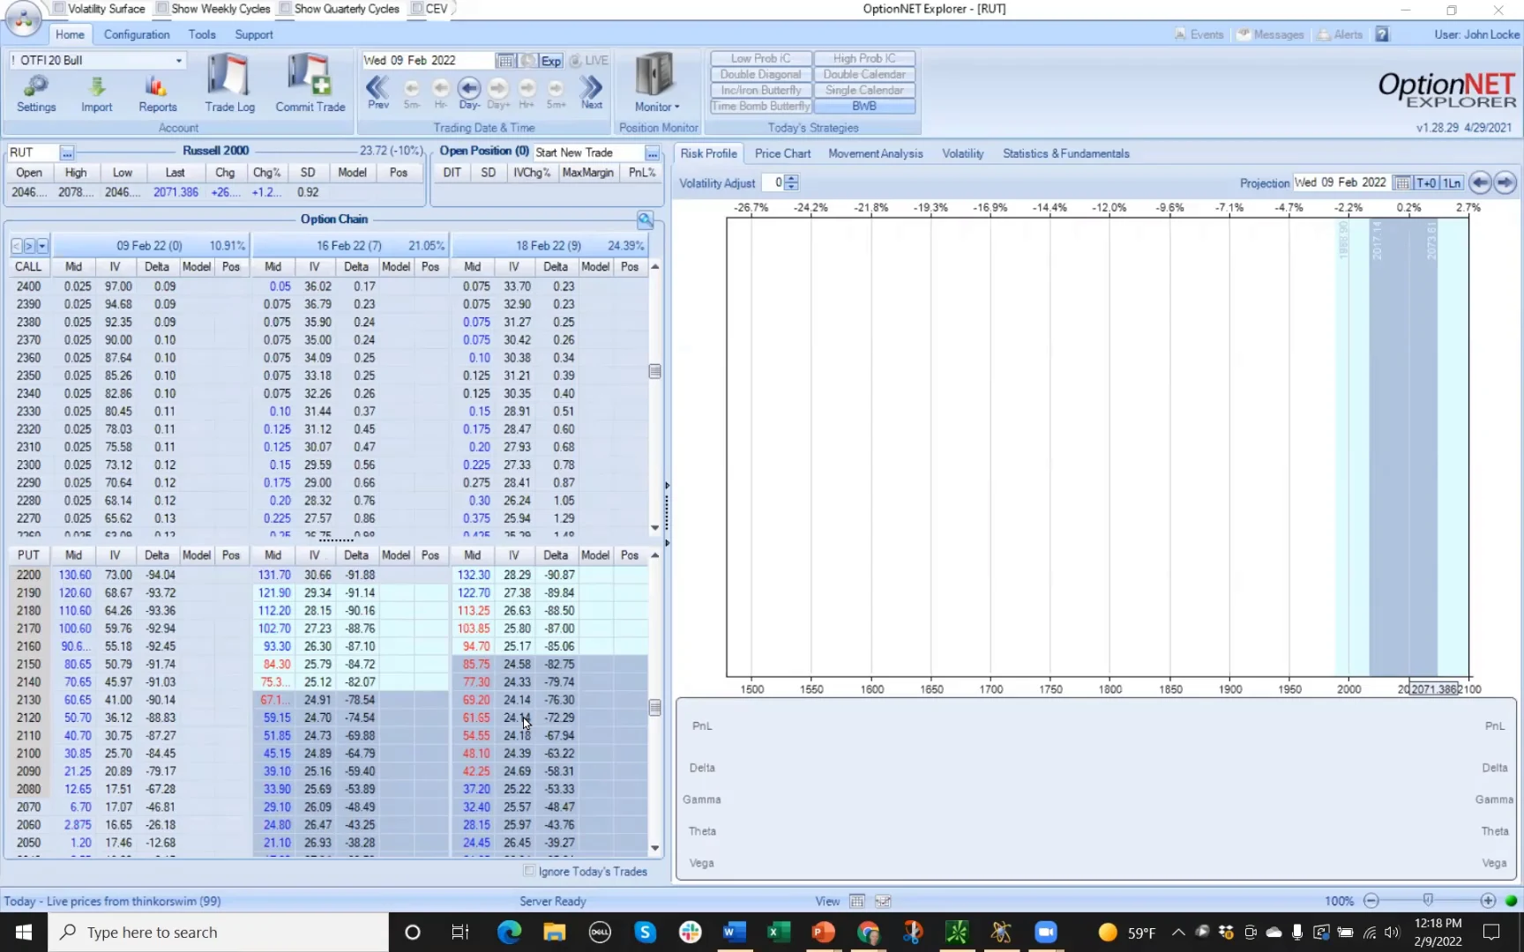Jump to the Next trading date
Screen dimensions: 1524x952
click(x=592, y=92)
